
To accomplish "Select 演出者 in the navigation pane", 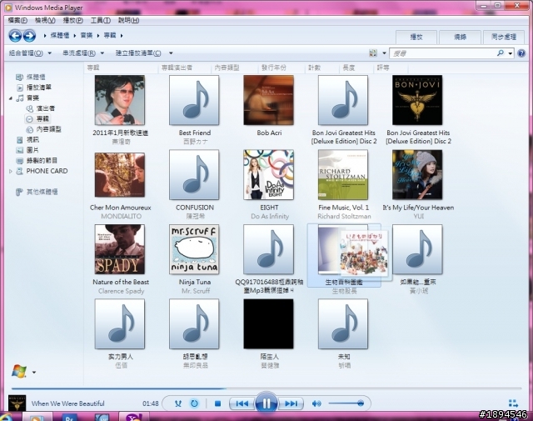I will click(x=46, y=108).
